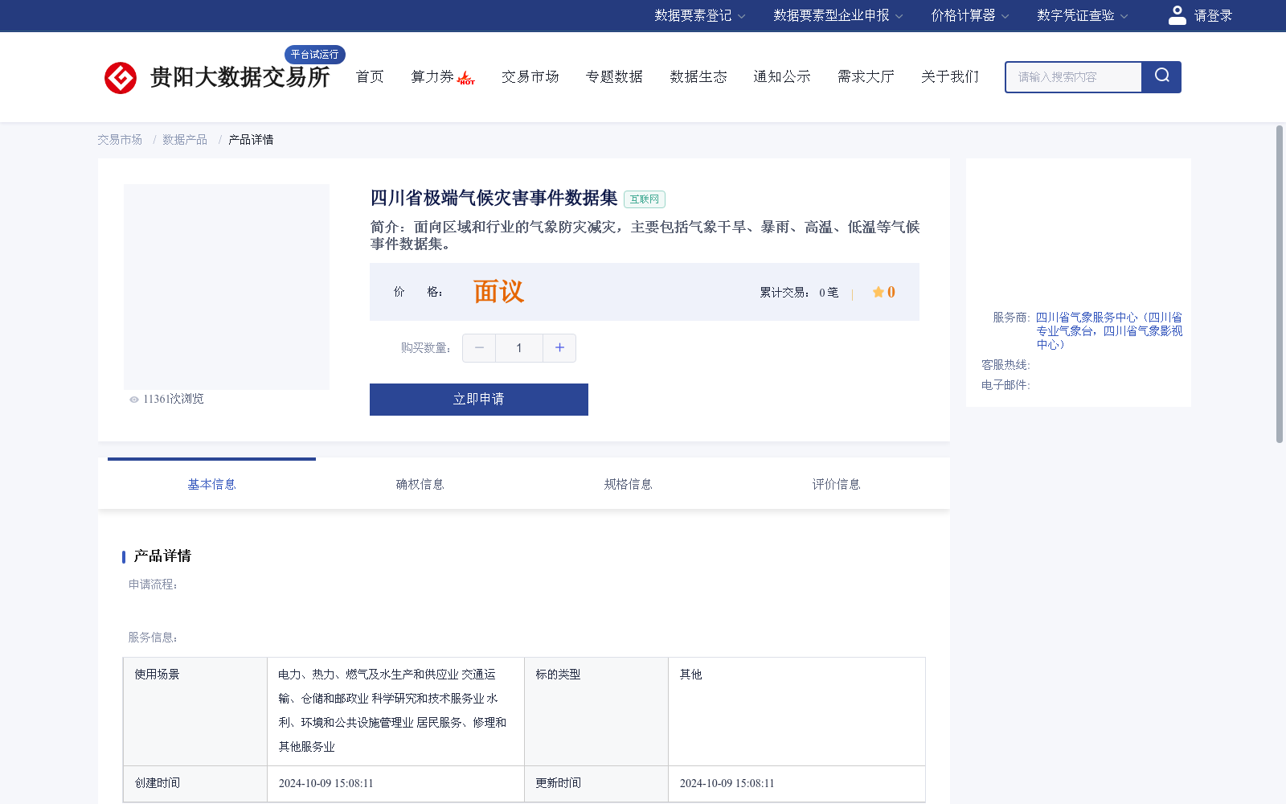Screen dimensions: 1286x804
Task: Click the 面议 price text
Action: (498, 291)
